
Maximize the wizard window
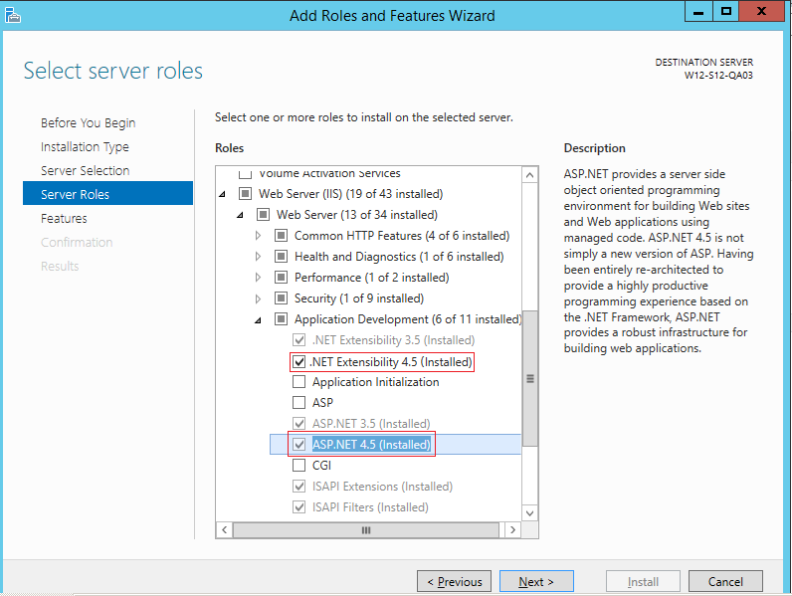(x=725, y=11)
